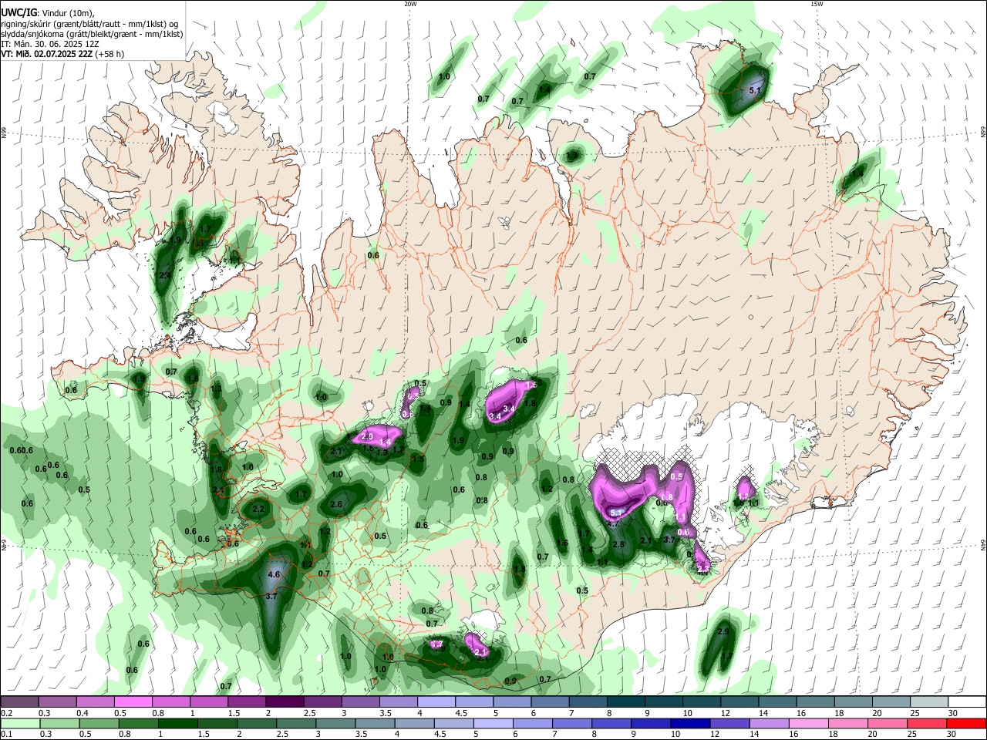Image resolution: width=987 pixels, height=740 pixels.
Task: Click the grey-purple 0.2 snow legend swatch
Action: 19,702
